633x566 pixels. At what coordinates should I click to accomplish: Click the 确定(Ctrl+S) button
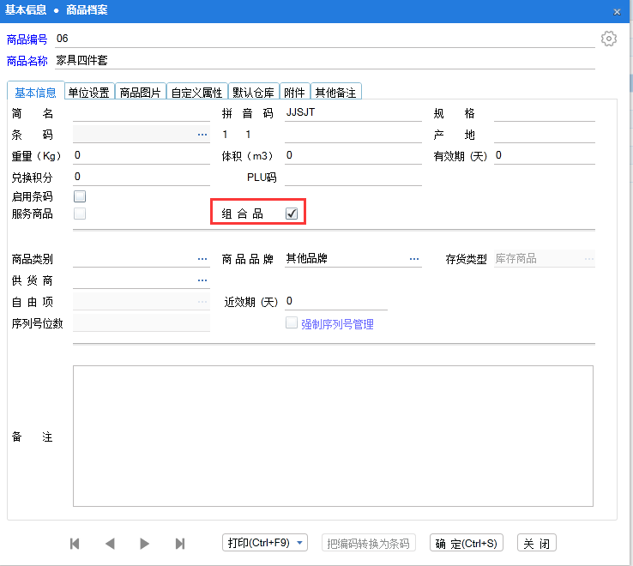point(467,544)
